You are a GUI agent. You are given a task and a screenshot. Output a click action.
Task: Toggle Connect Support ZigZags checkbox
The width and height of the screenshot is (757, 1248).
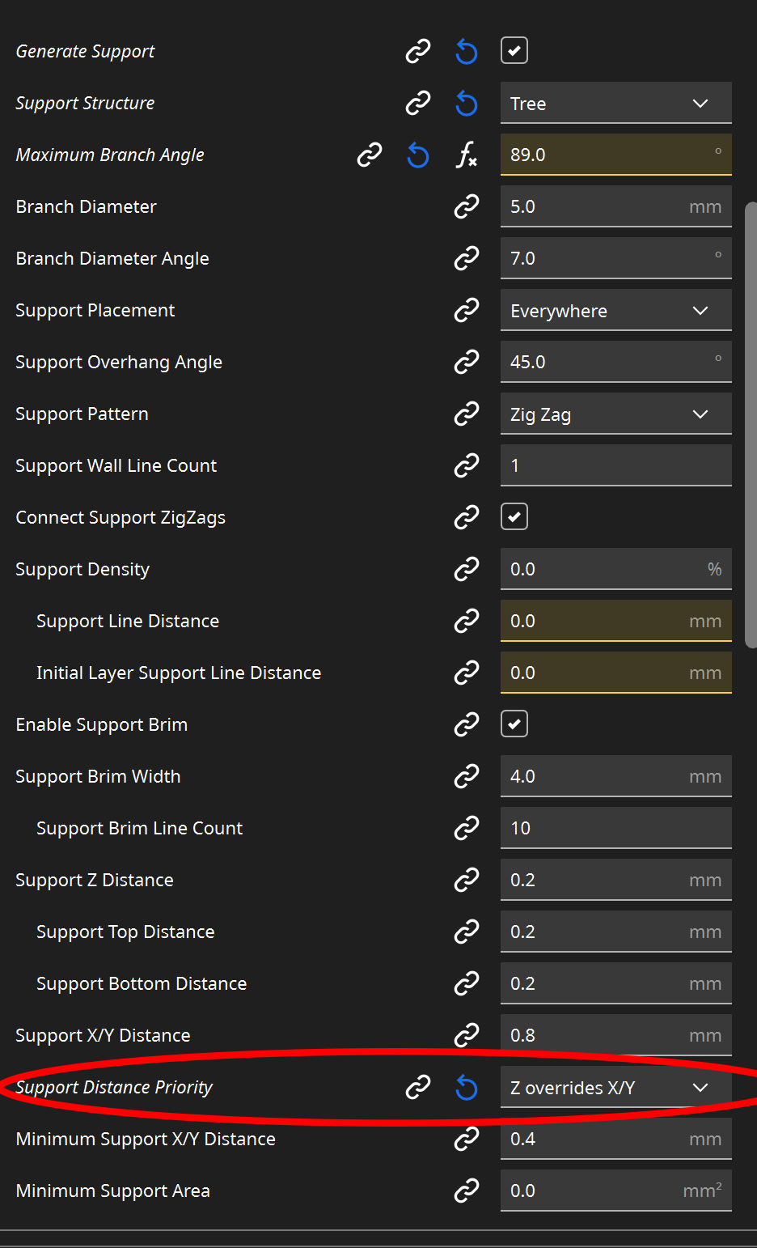click(x=514, y=517)
